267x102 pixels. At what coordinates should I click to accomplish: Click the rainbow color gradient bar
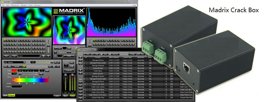[30, 80]
